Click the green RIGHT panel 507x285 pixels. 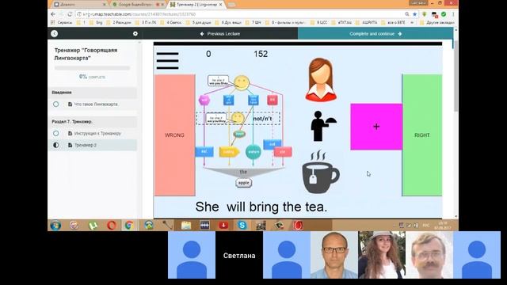[422, 135]
